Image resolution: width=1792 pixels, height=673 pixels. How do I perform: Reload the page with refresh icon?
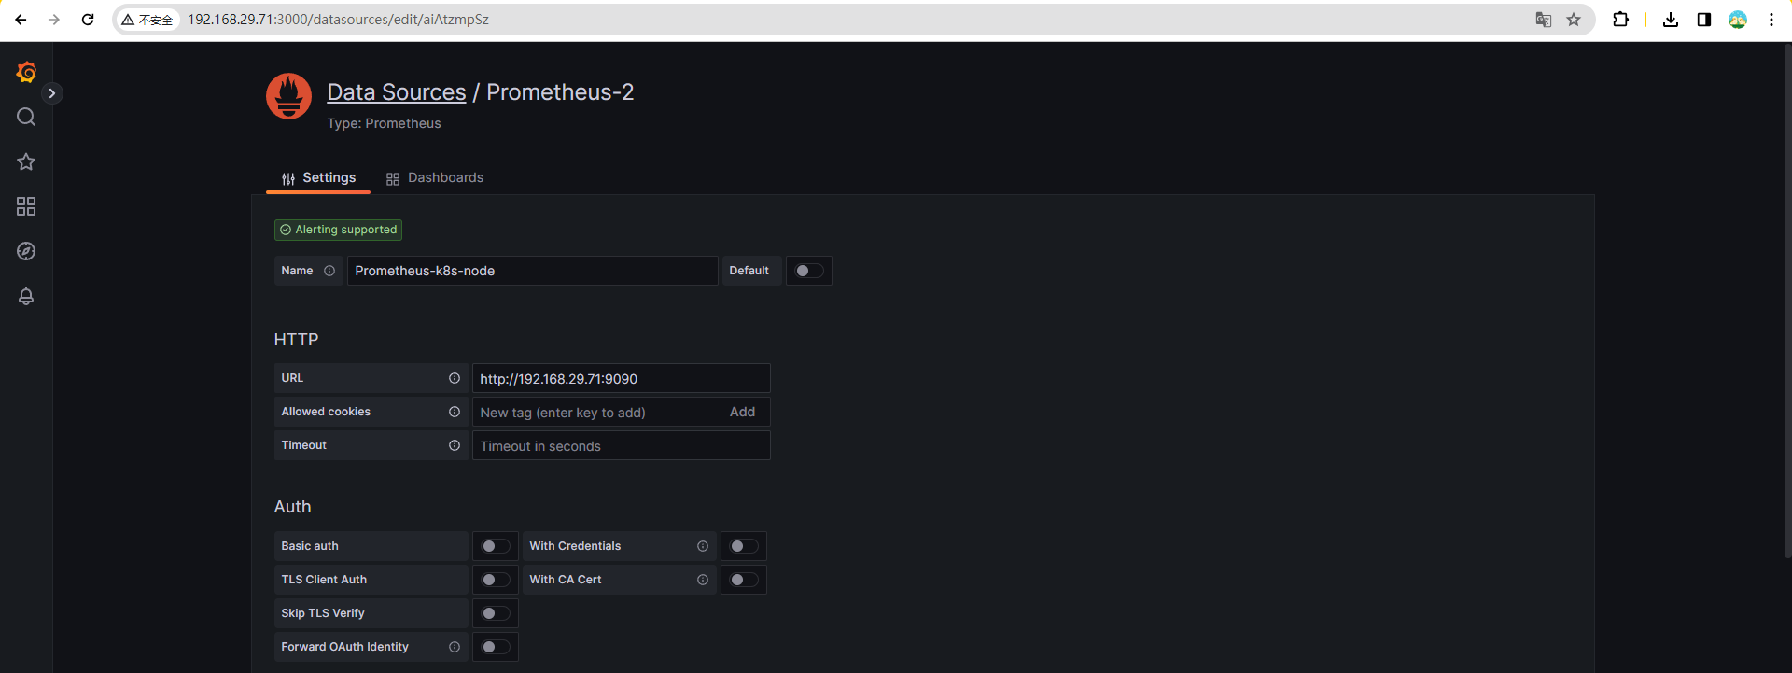coord(88,20)
